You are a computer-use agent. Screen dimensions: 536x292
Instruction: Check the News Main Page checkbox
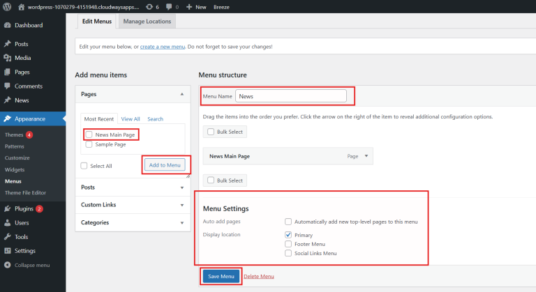click(x=89, y=135)
